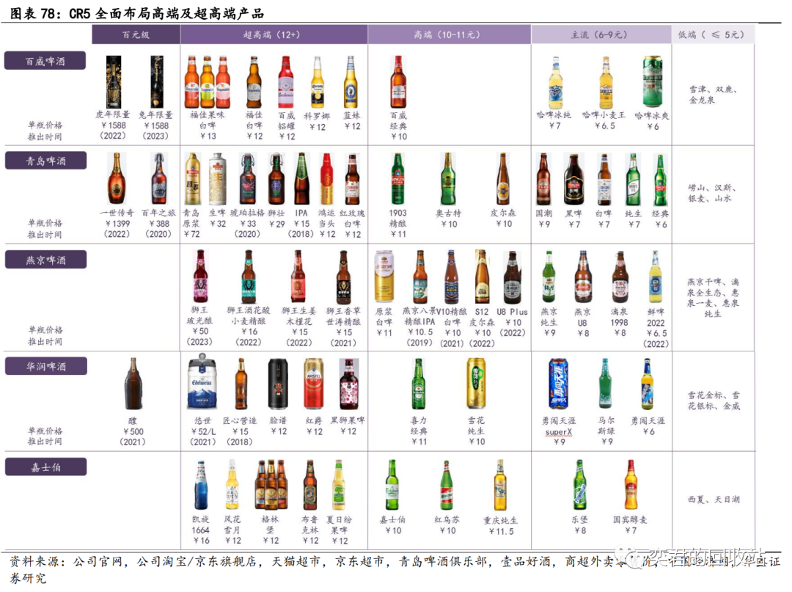This screenshot has height=592, width=792.
Task: Select the 百威啤酒 row label
Action: coord(45,61)
